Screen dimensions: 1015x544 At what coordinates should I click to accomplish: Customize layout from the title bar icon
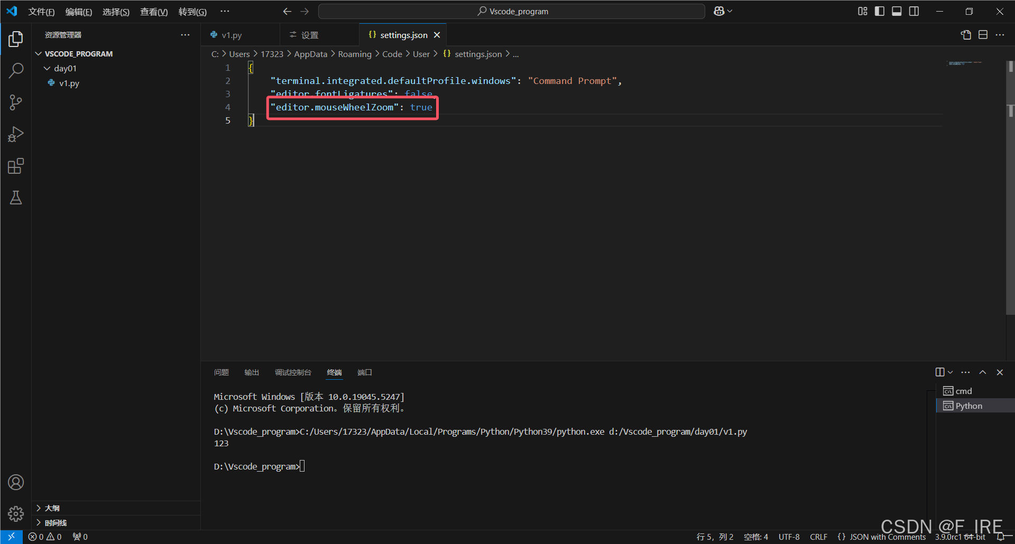click(x=863, y=11)
